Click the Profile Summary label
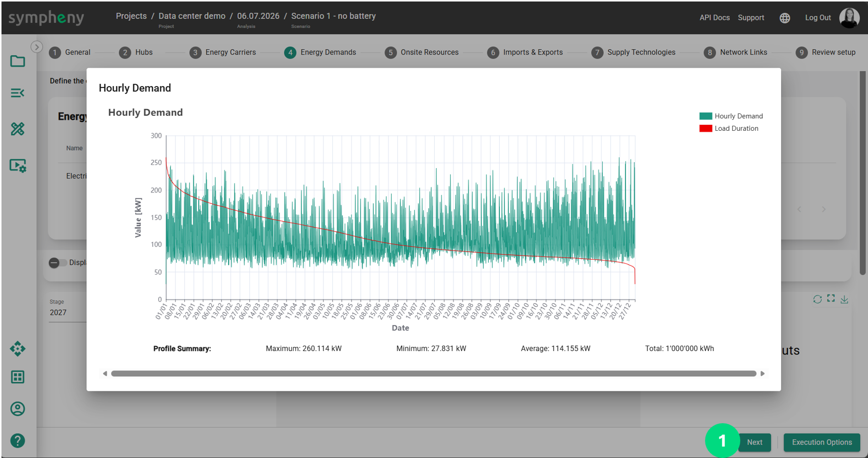Viewport: 868px width, 458px height. [x=182, y=349]
